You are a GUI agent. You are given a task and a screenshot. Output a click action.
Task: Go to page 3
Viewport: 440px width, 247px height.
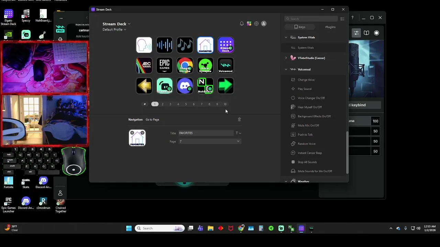(x=170, y=104)
